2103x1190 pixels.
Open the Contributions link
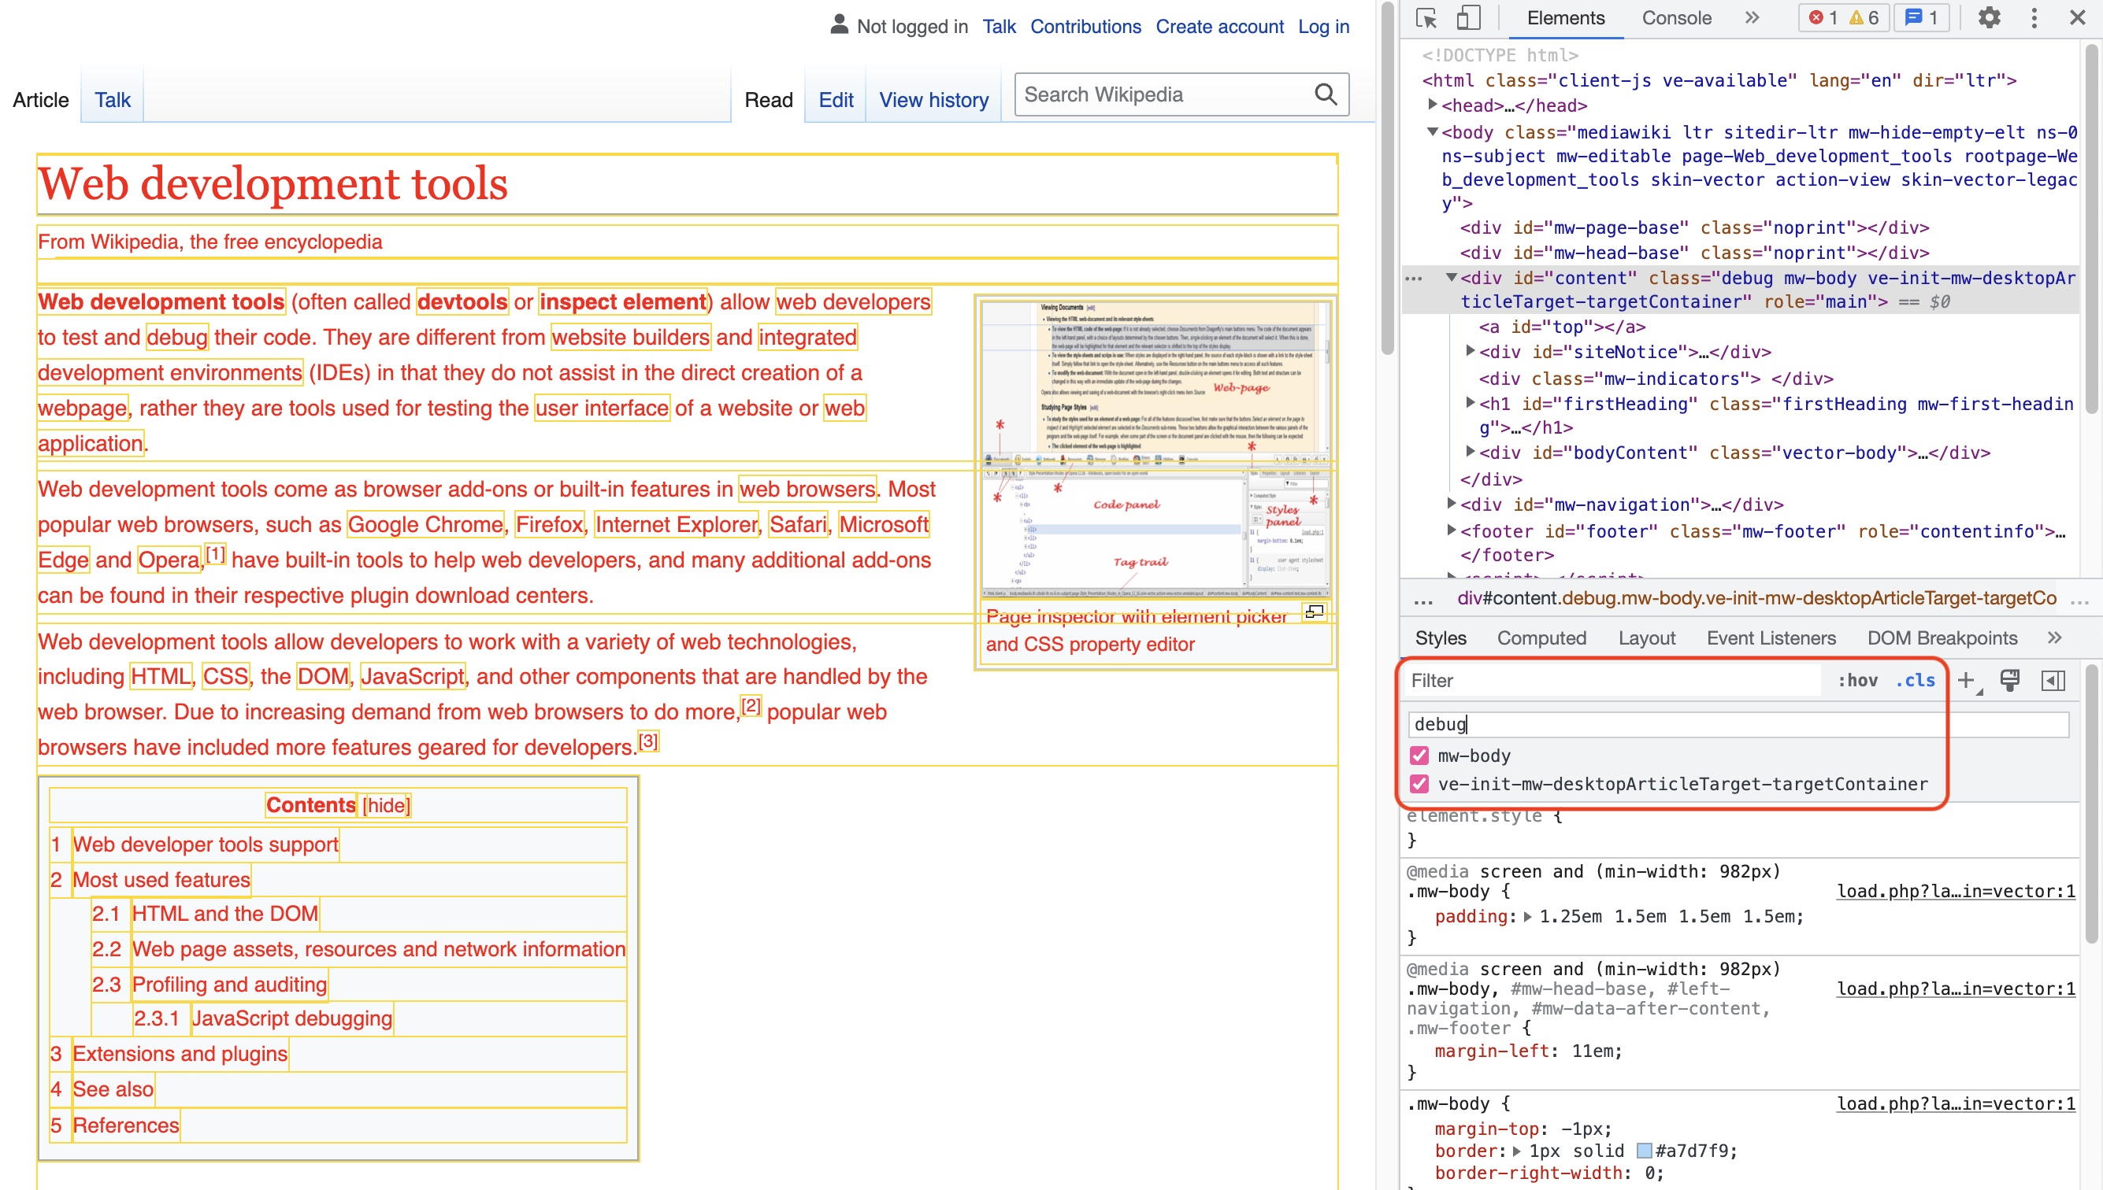pyautogui.click(x=1085, y=26)
